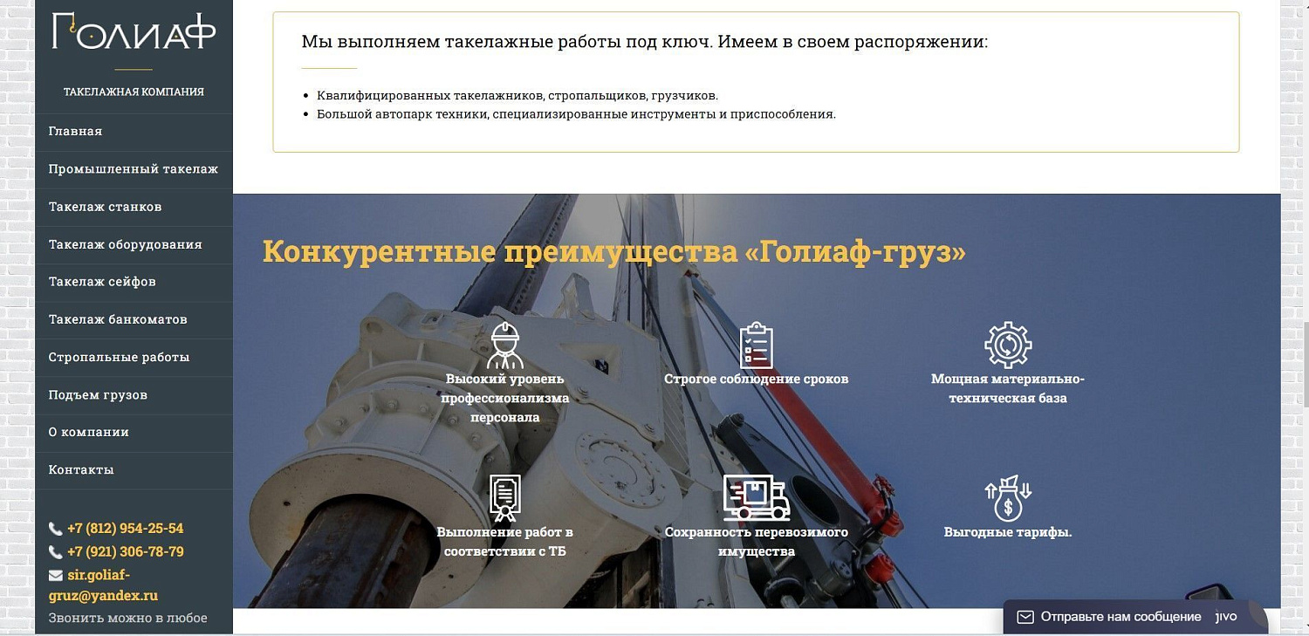Click the envelope icon beside the email address
This screenshot has height=636, width=1309.
point(56,574)
